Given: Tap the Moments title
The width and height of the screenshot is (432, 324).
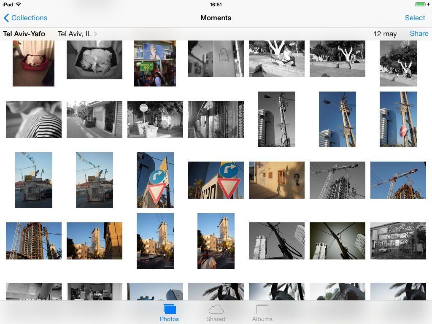Looking at the screenshot, I should pyautogui.click(x=216, y=18).
